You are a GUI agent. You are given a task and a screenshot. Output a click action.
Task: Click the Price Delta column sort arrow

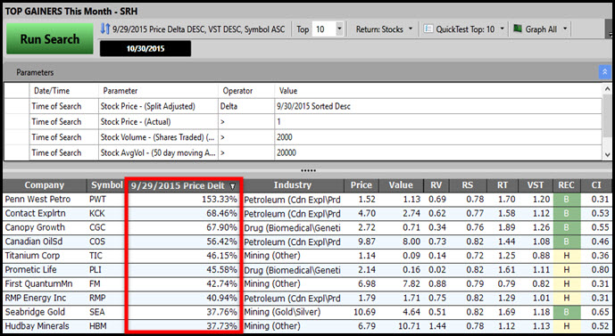pos(233,186)
